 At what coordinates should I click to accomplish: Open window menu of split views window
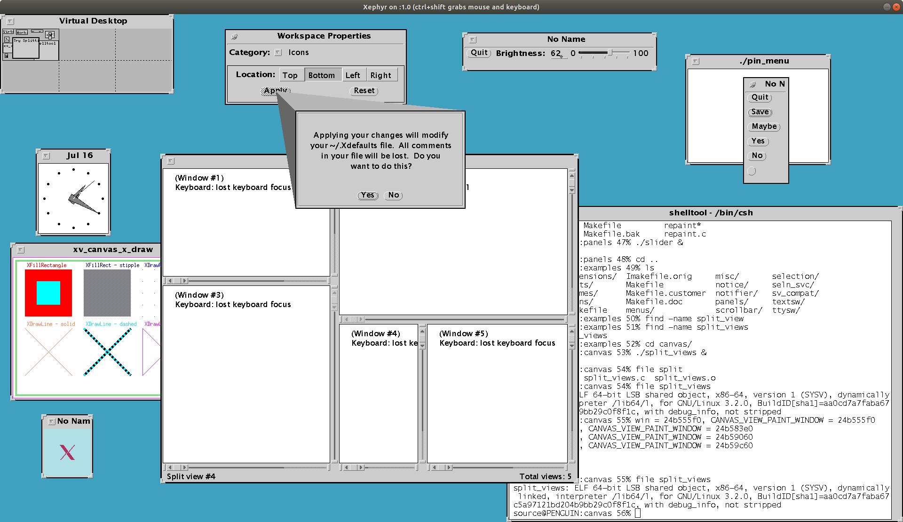171,161
